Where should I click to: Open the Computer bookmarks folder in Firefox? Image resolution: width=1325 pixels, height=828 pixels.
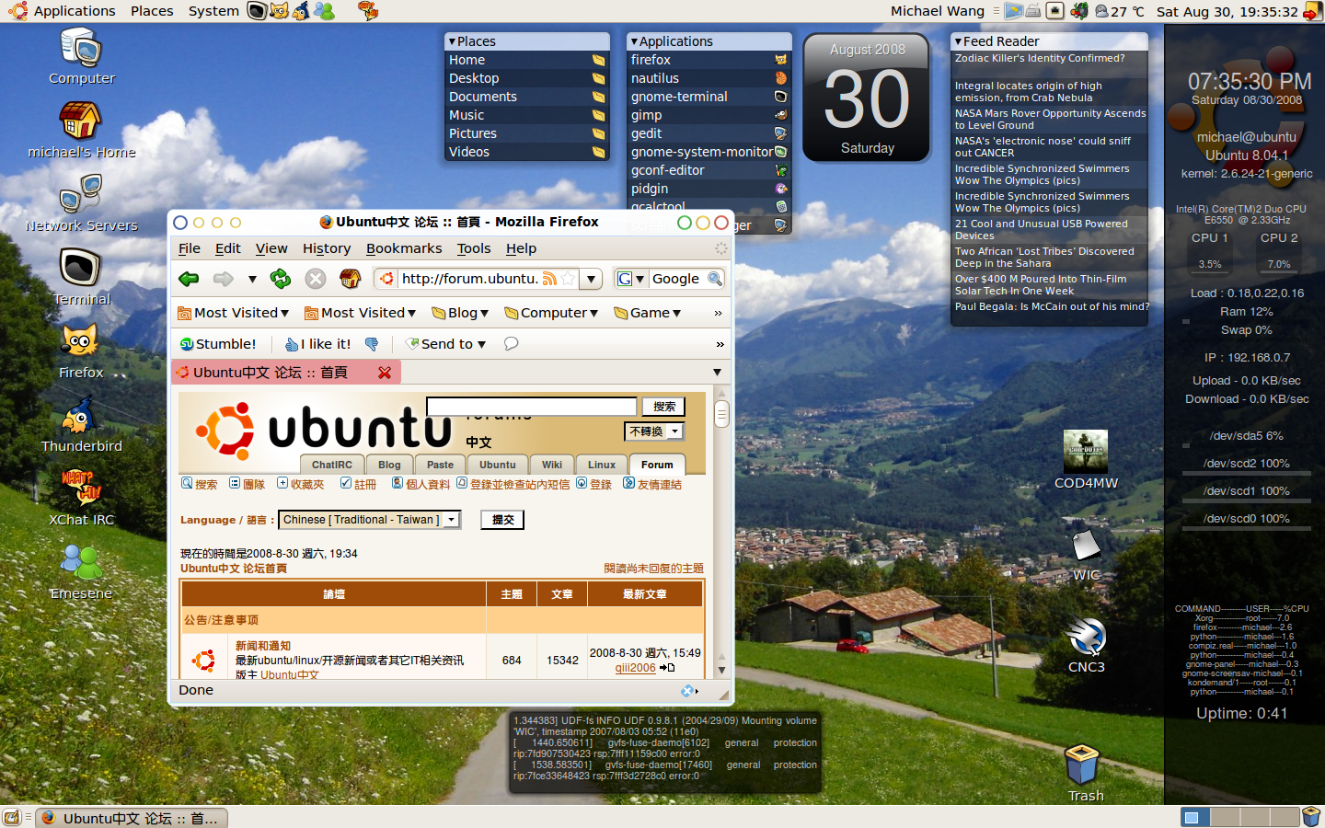(551, 313)
